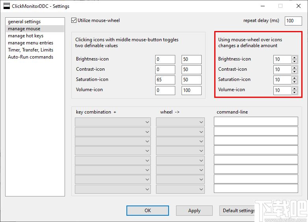Click the Contrast-icon wheel amount field

click(x=282, y=70)
